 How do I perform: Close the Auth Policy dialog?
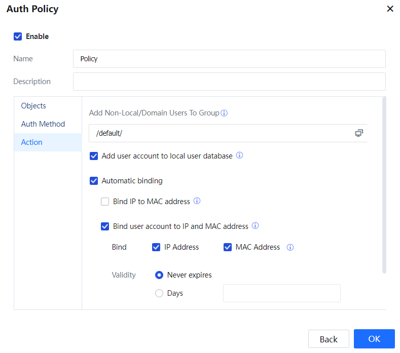click(390, 9)
